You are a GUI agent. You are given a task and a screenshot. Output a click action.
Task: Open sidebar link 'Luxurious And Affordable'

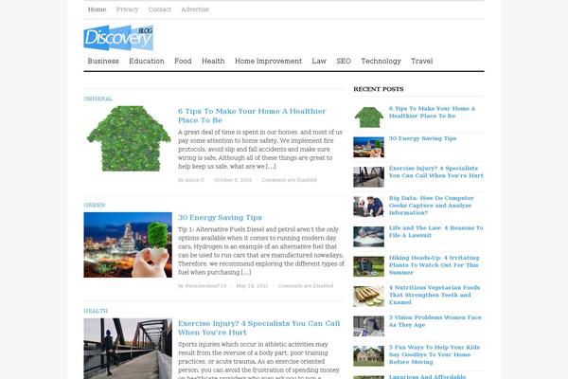tap(428, 376)
